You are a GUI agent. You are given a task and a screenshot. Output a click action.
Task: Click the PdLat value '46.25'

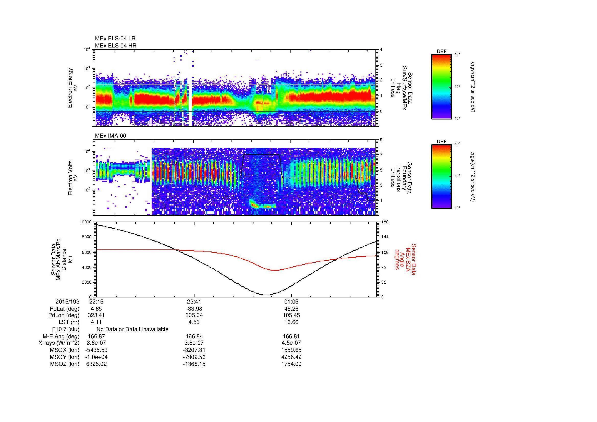coord(291,309)
